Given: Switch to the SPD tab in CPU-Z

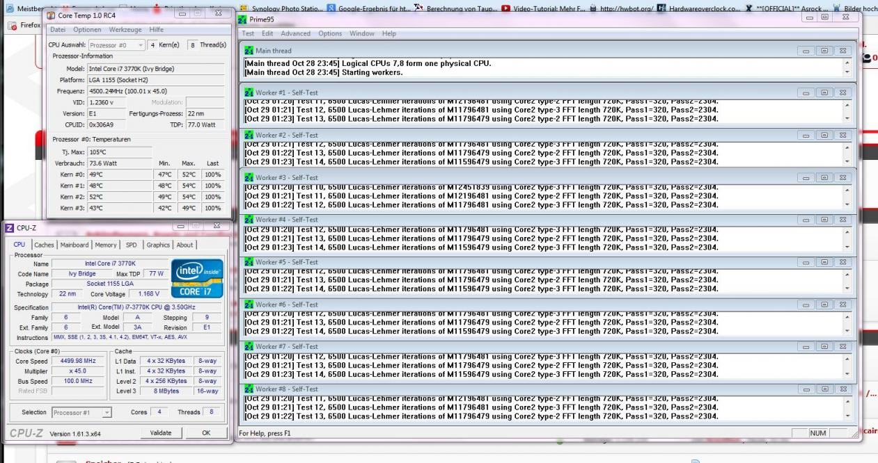Looking at the screenshot, I should click(x=131, y=244).
